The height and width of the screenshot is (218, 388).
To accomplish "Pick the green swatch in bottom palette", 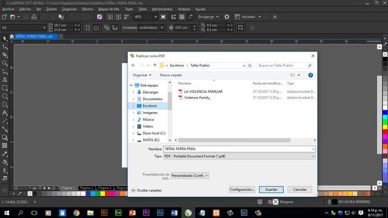I will pyautogui.click(x=98, y=194).
